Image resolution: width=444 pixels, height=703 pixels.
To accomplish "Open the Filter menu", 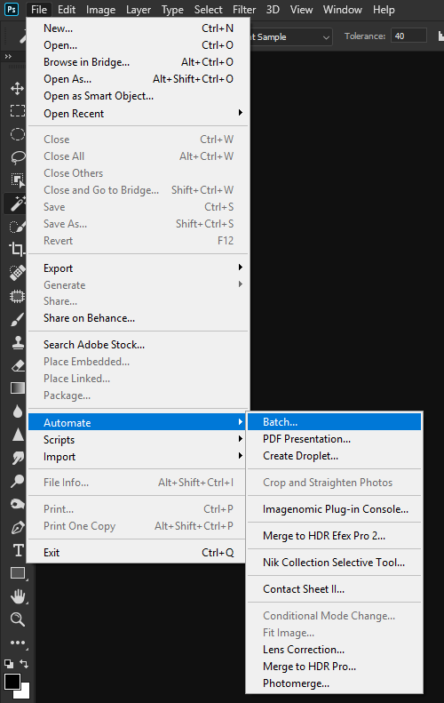I will pyautogui.click(x=244, y=10).
